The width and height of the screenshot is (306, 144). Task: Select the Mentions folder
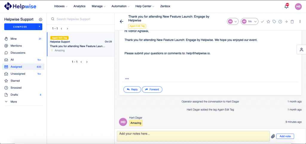tap(23, 46)
